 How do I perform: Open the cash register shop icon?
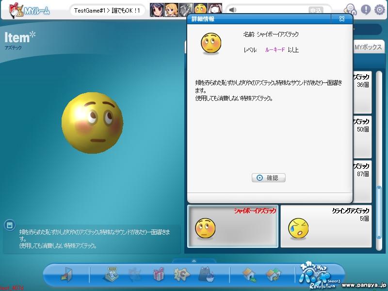point(111,275)
